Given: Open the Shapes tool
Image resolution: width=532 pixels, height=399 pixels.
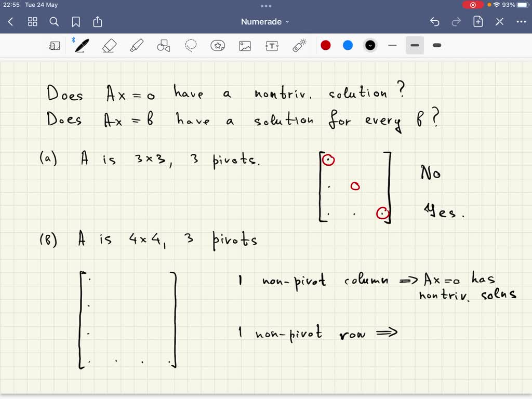Looking at the screenshot, I should [x=164, y=45].
